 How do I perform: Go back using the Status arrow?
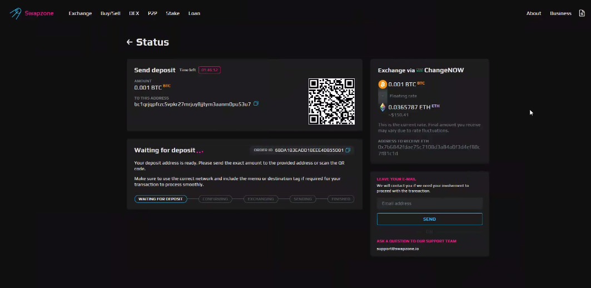[x=130, y=42]
